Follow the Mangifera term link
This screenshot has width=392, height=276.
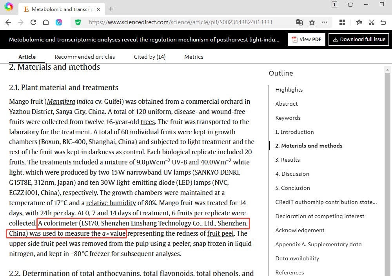(61, 102)
